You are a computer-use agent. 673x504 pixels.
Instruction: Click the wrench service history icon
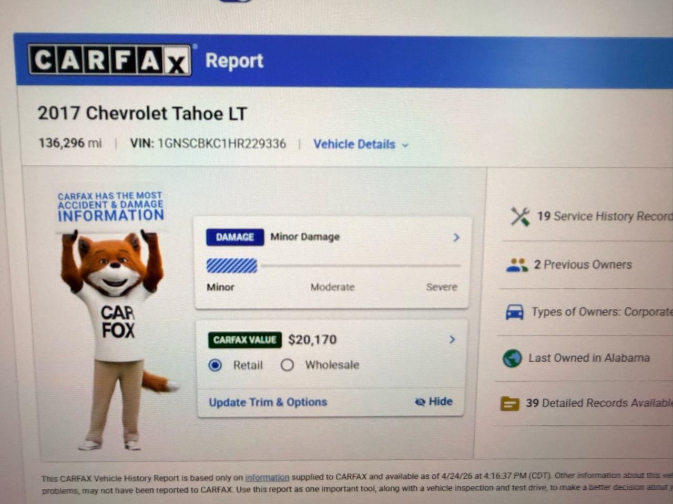click(520, 216)
